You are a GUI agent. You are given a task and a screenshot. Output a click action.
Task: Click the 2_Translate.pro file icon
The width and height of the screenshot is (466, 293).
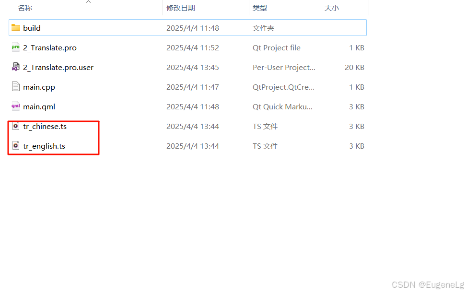(16, 47)
